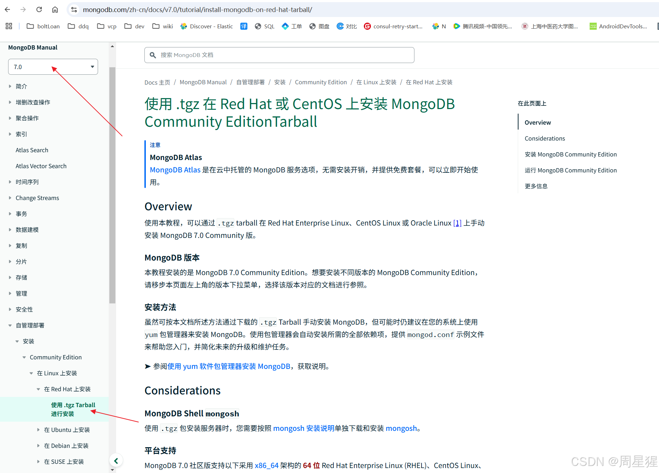Open the ddq bookmark folder
659x473 pixels.
click(78, 26)
